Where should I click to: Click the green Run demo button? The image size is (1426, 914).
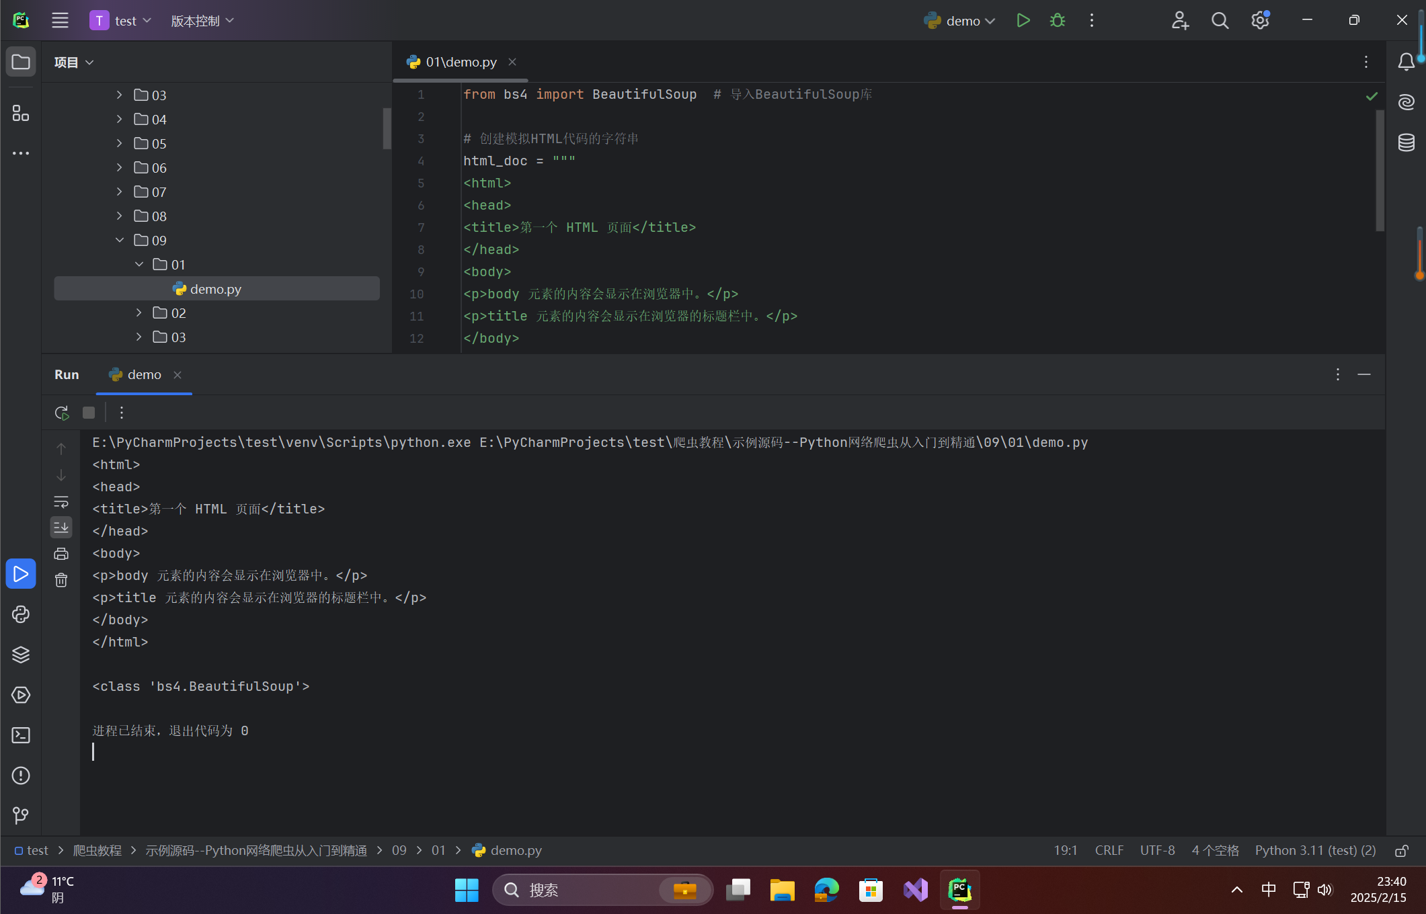[1023, 21]
